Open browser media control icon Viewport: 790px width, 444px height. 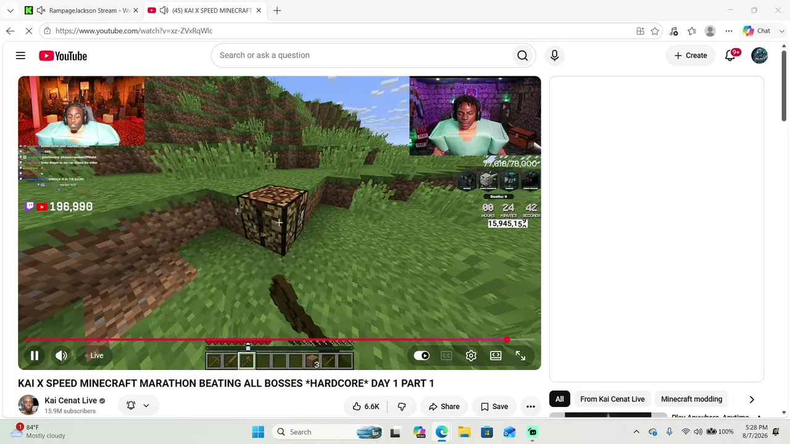tap(673, 31)
